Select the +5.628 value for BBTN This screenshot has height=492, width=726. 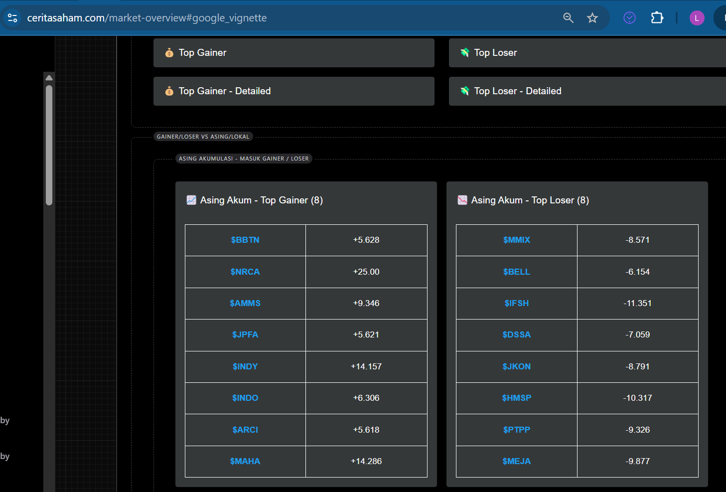366,240
